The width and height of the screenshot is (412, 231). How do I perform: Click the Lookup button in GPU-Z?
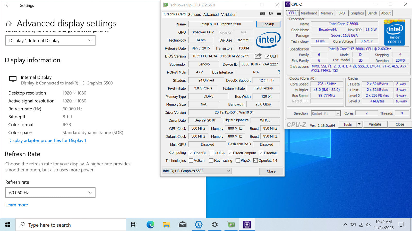[x=268, y=24]
